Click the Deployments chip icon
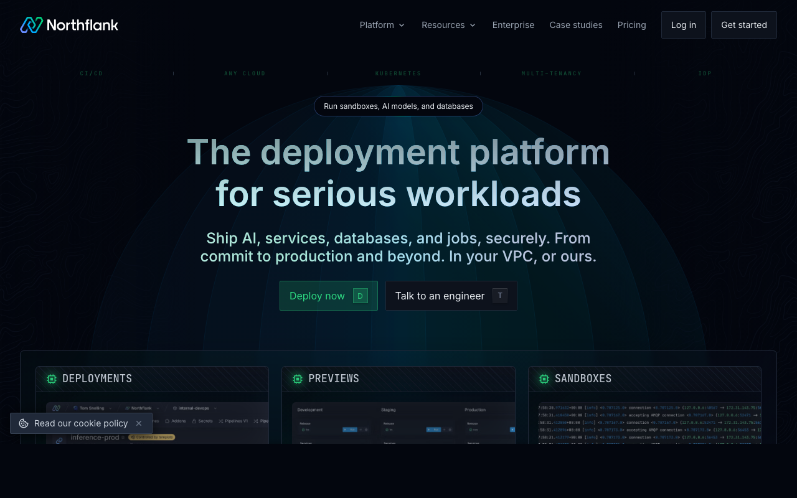This screenshot has height=498, width=797. pos(52,378)
